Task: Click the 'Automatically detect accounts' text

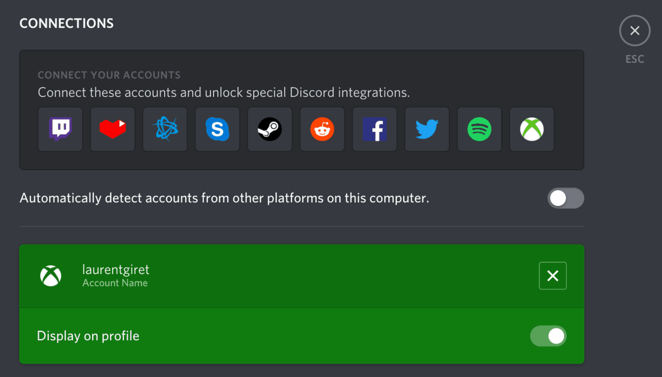Action: click(x=224, y=198)
